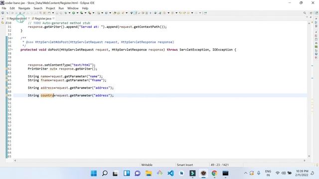Click the Previous Edit Location icon
The image size is (319, 179).
pos(180,13)
